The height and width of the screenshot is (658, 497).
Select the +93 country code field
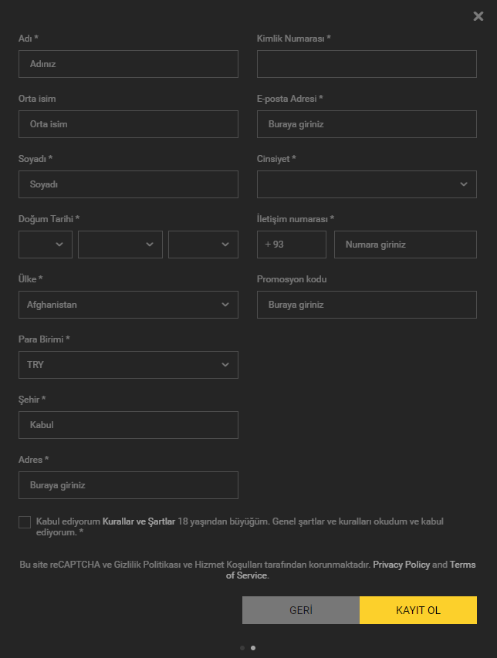click(292, 245)
